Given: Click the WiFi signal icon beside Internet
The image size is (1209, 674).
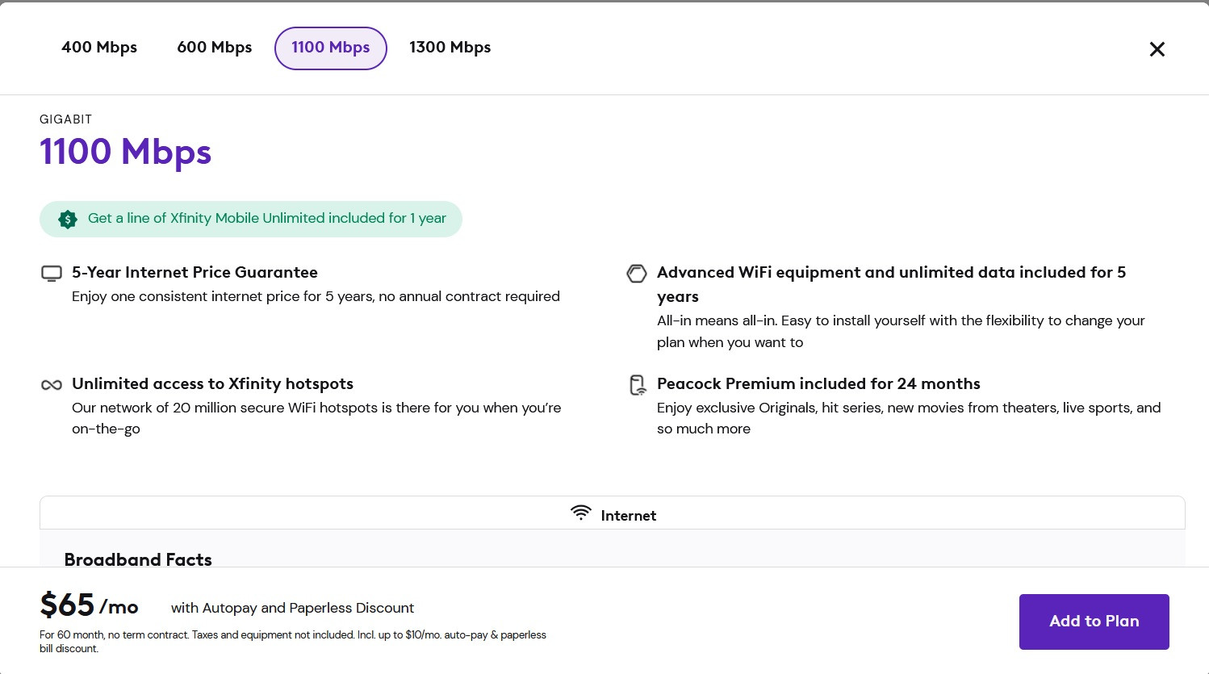Looking at the screenshot, I should (x=580, y=513).
